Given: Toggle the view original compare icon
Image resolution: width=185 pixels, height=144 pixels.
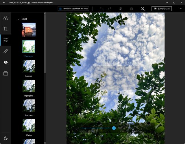Looking at the screenshot, I should point(132,9).
